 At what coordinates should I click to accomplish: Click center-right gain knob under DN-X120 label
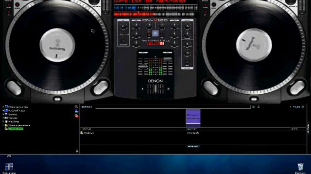click(x=162, y=25)
